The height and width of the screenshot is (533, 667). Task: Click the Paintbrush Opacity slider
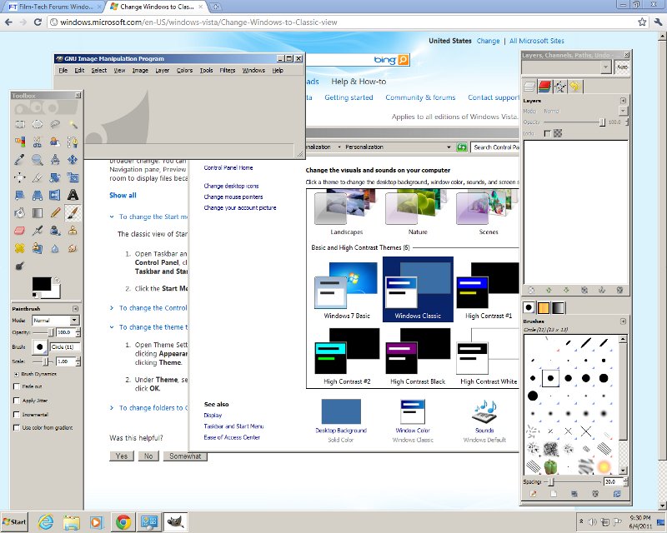tap(44, 332)
